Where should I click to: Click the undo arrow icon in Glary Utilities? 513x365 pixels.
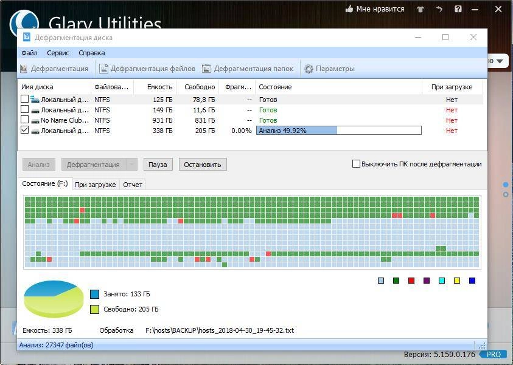(x=439, y=9)
